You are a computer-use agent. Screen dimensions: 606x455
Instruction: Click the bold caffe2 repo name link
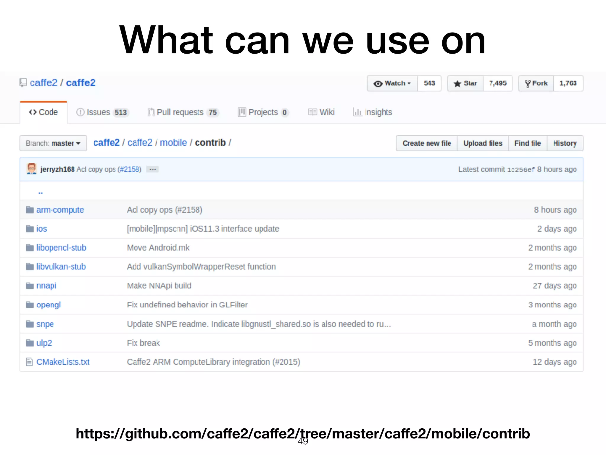80,83
